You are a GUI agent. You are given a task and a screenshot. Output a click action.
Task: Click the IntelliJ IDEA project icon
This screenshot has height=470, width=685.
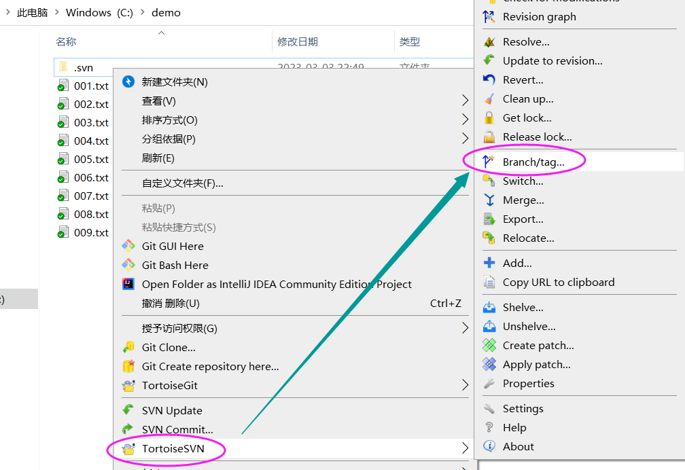[128, 285]
